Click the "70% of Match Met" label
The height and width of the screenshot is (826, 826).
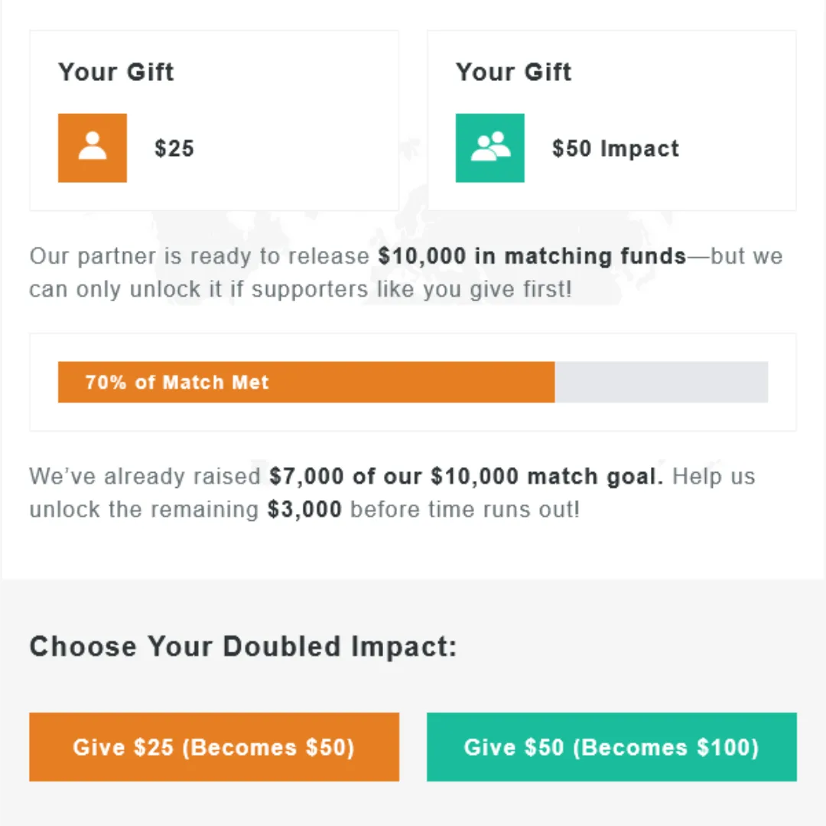[177, 382]
